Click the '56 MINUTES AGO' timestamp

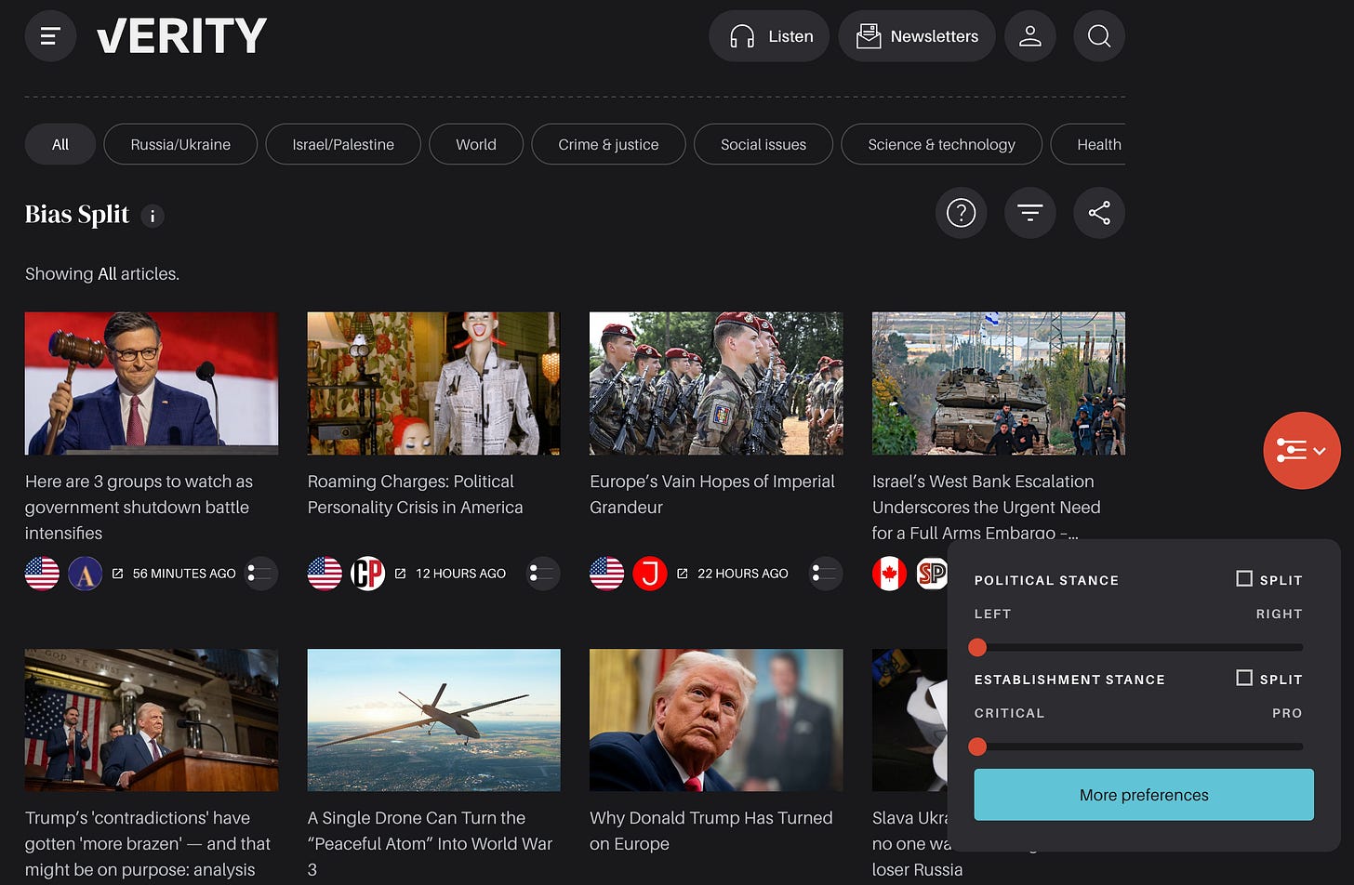[184, 574]
